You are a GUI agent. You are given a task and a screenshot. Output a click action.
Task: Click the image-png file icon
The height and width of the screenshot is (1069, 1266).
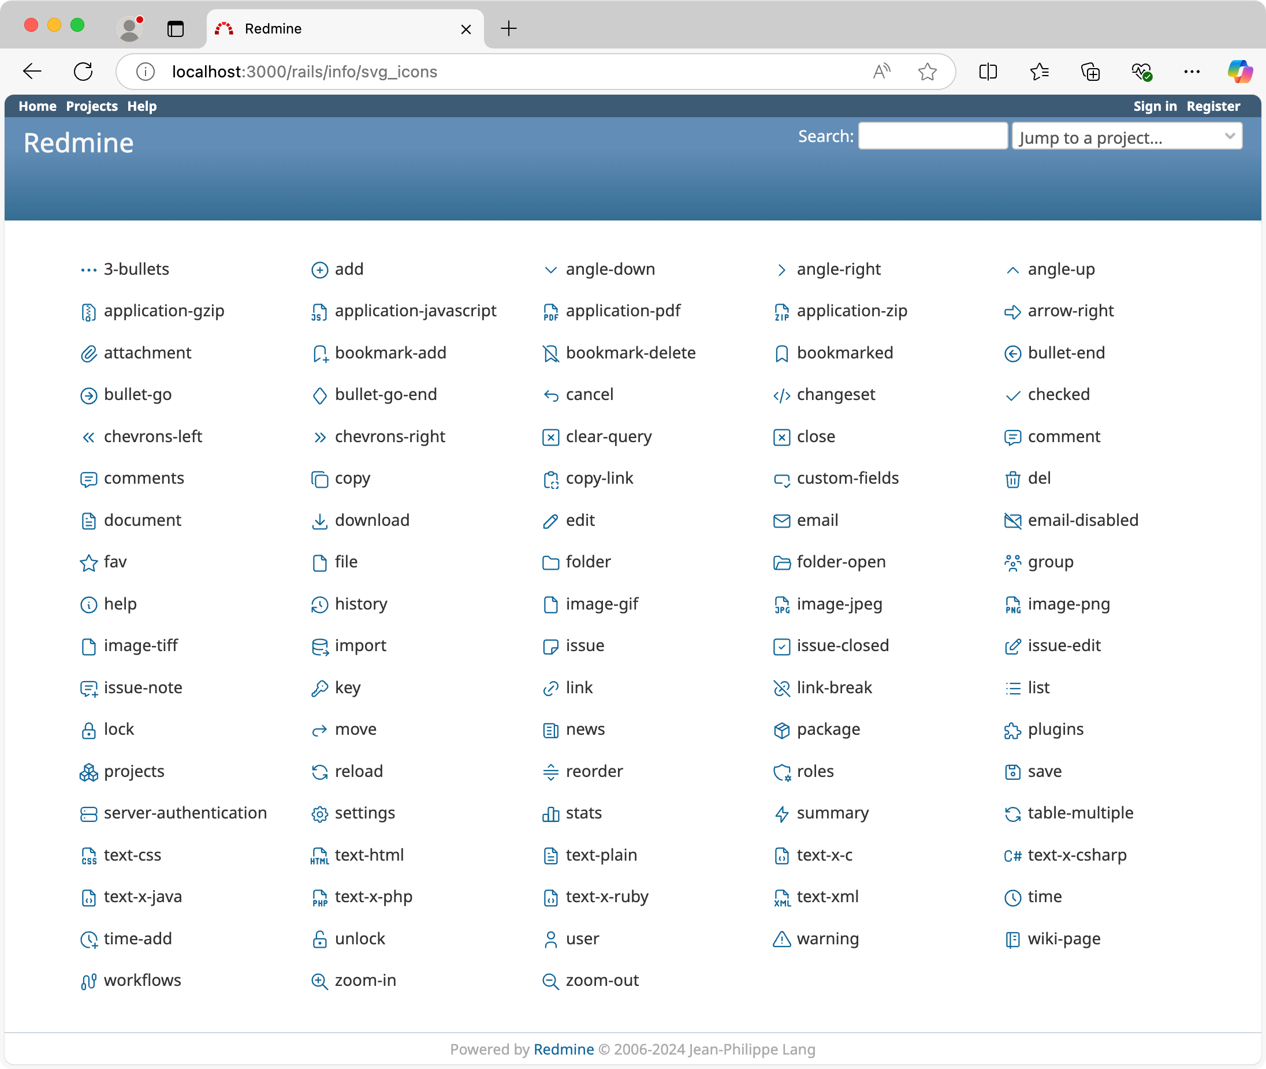tap(1012, 605)
